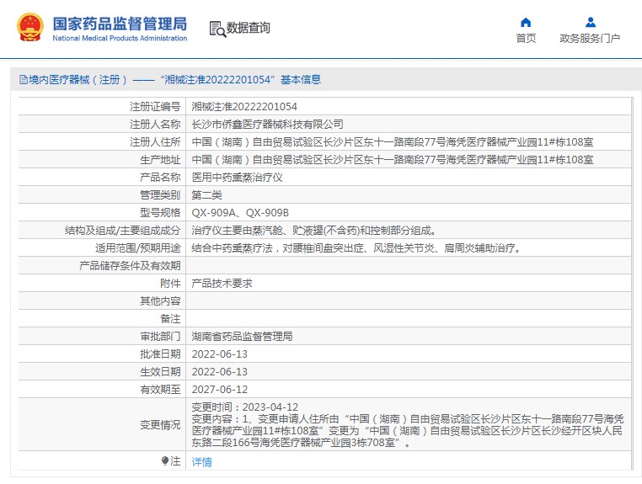Screen dimensions: 642x484
Task: Open the 详情 details link
Action: pyautogui.click(x=202, y=462)
